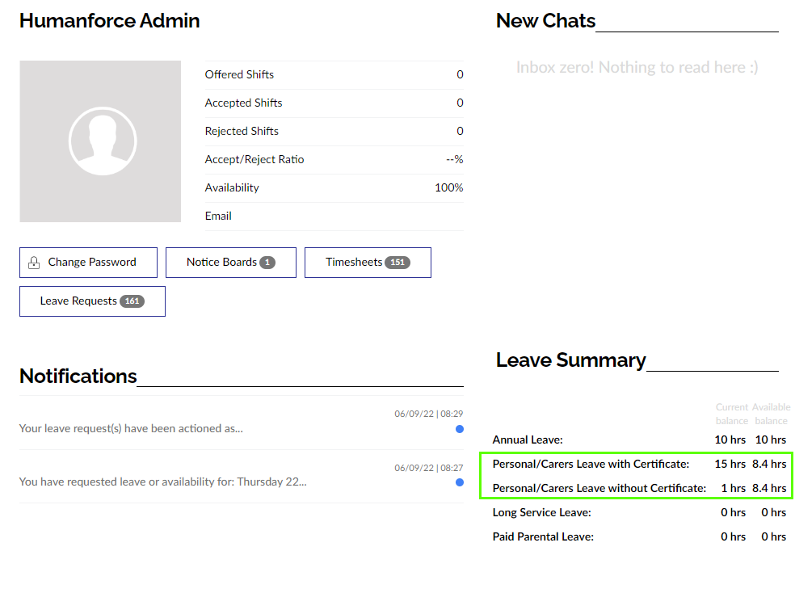Image resolution: width=795 pixels, height=589 pixels.
Task: Click the Annual Leave row label
Action: pyautogui.click(x=528, y=440)
